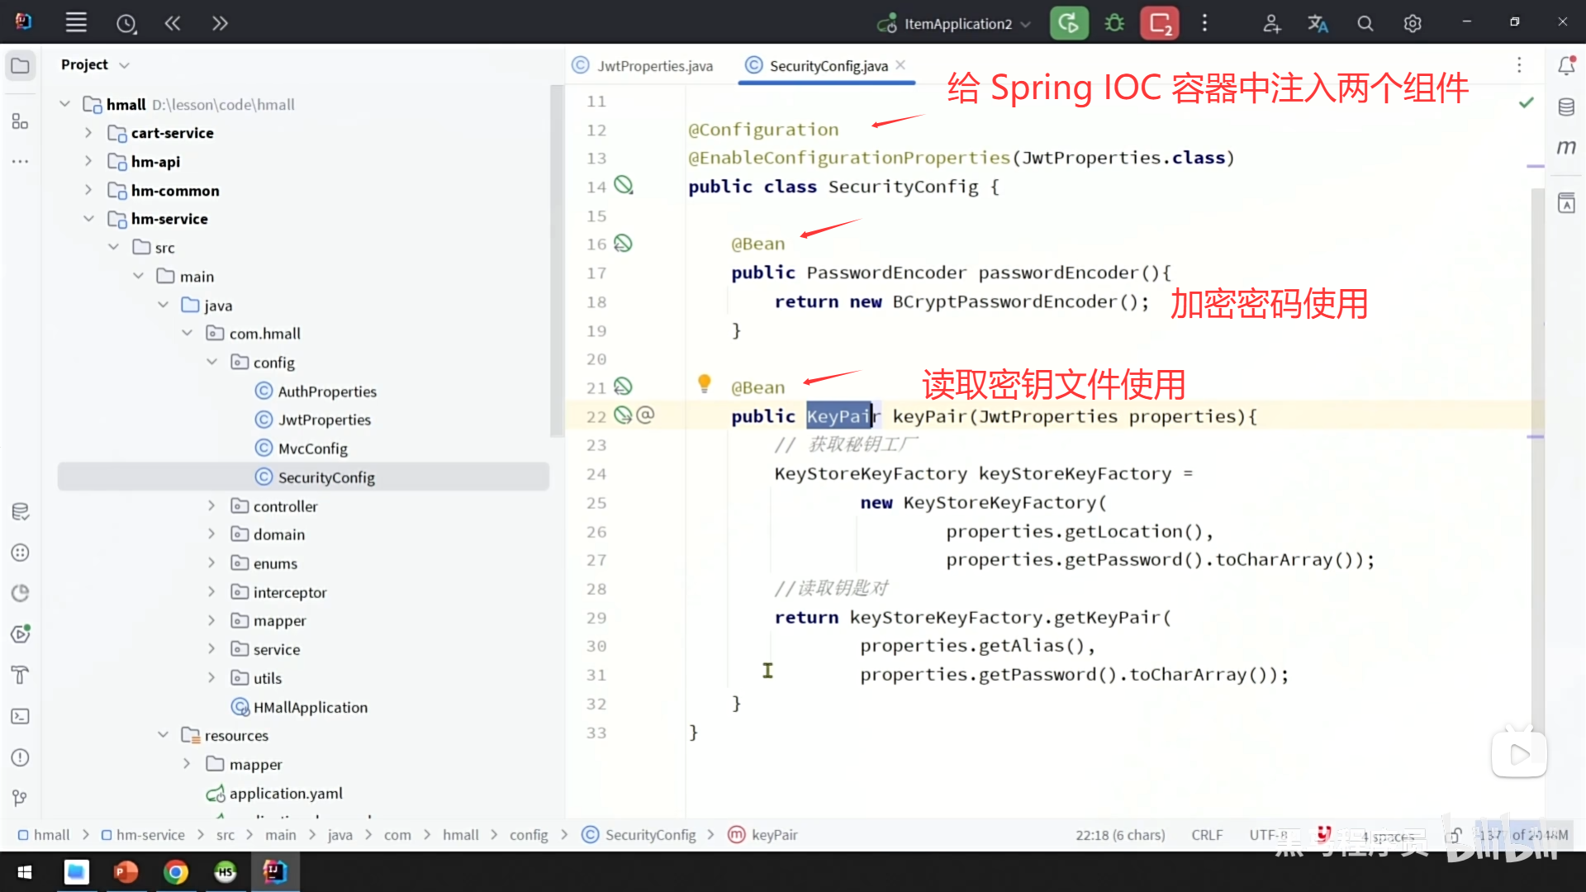The height and width of the screenshot is (892, 1586).
Task: Open the Database tool window
Action: click(1566, 107)
